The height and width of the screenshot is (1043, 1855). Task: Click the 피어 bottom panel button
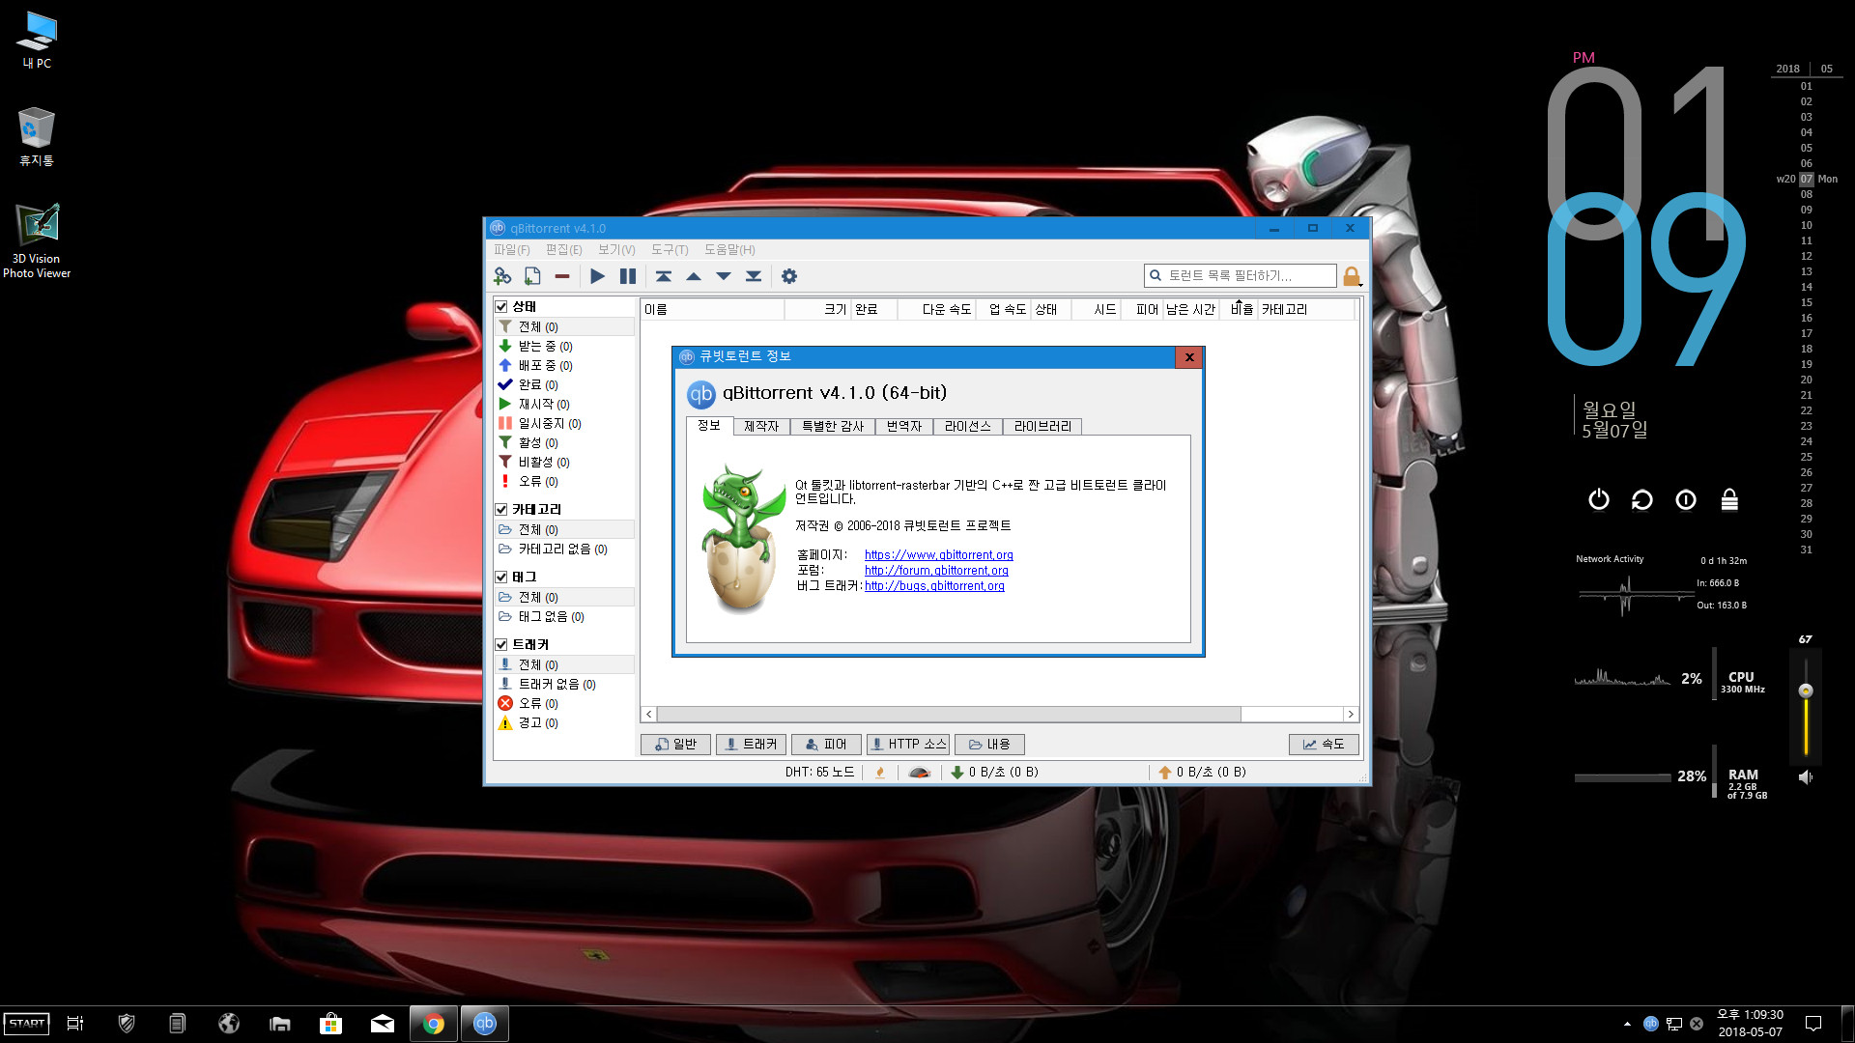pos(826,745)
